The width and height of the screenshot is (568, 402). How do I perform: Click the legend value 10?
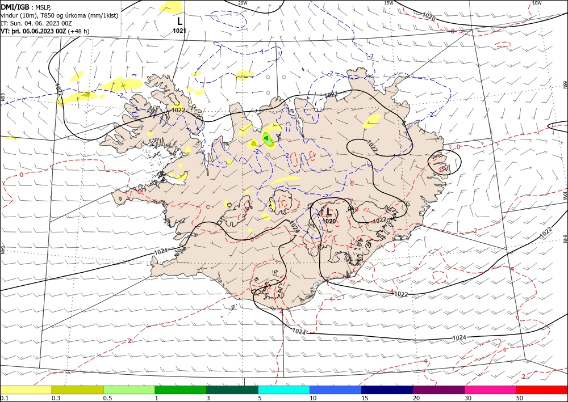tap(314, 398)
